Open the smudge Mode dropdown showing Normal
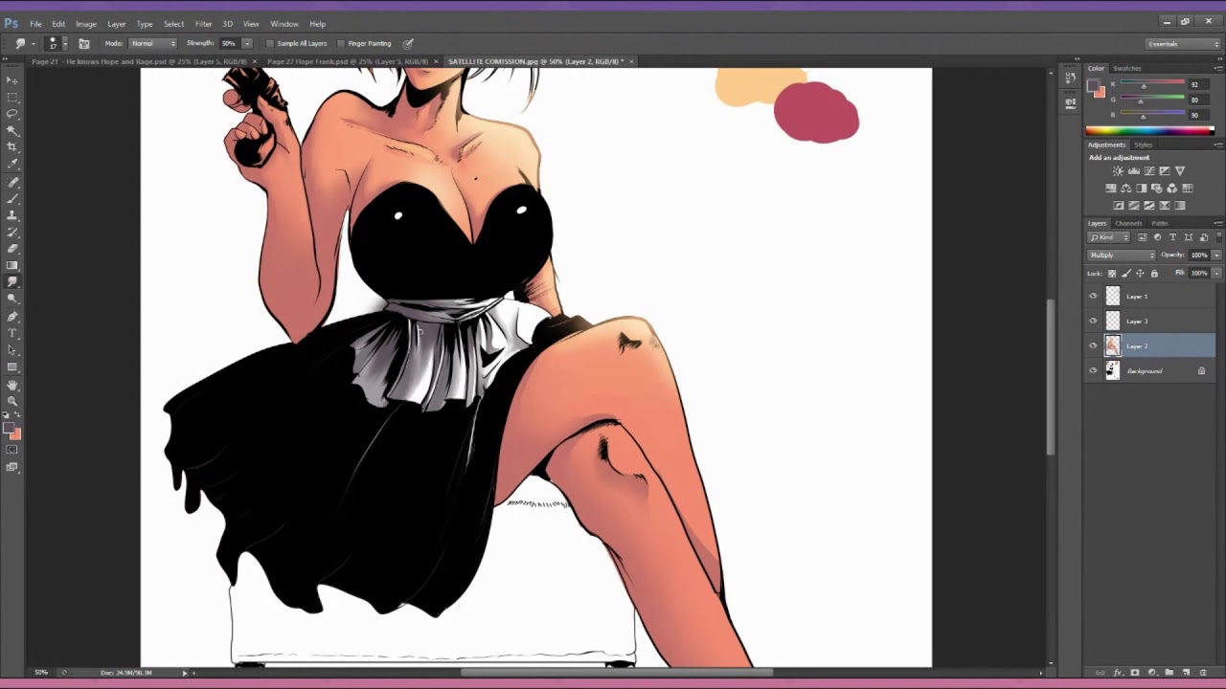The width and height of the screenshot is (1226, 689). point(153,43)
